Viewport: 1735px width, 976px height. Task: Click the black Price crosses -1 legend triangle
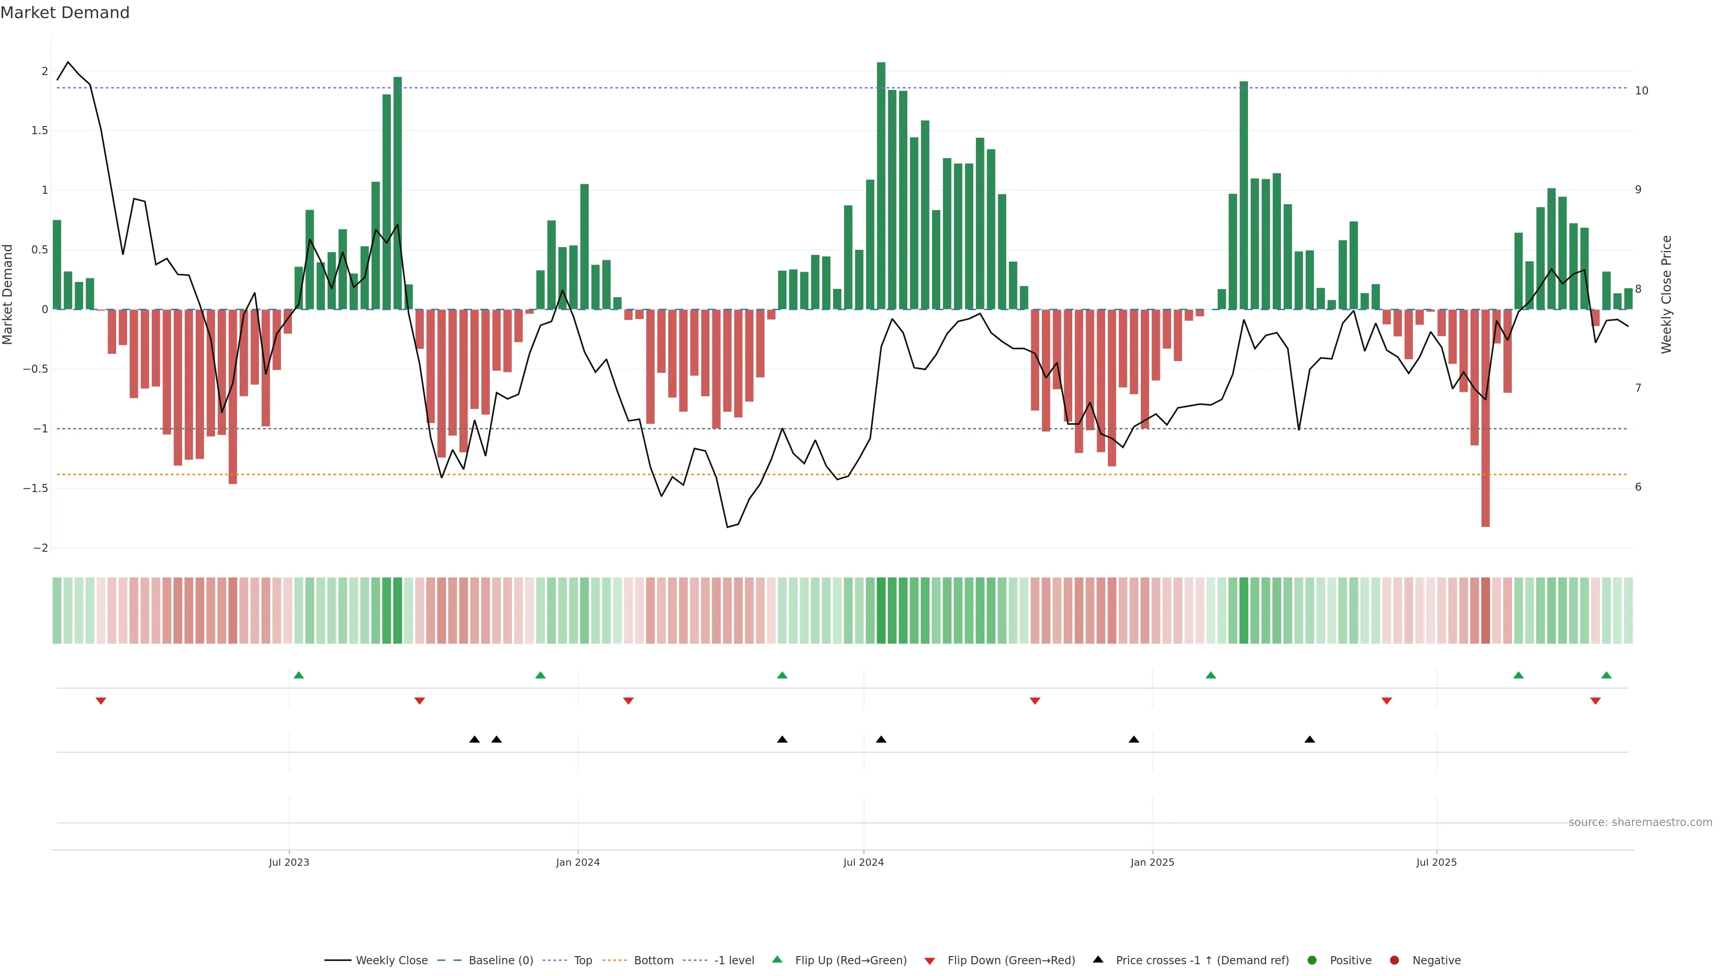1098,960
